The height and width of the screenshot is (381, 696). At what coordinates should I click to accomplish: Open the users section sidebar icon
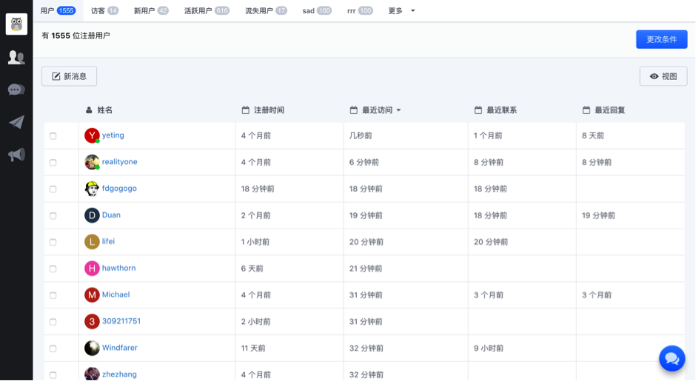pyautogui.click(x=16, y=57)
